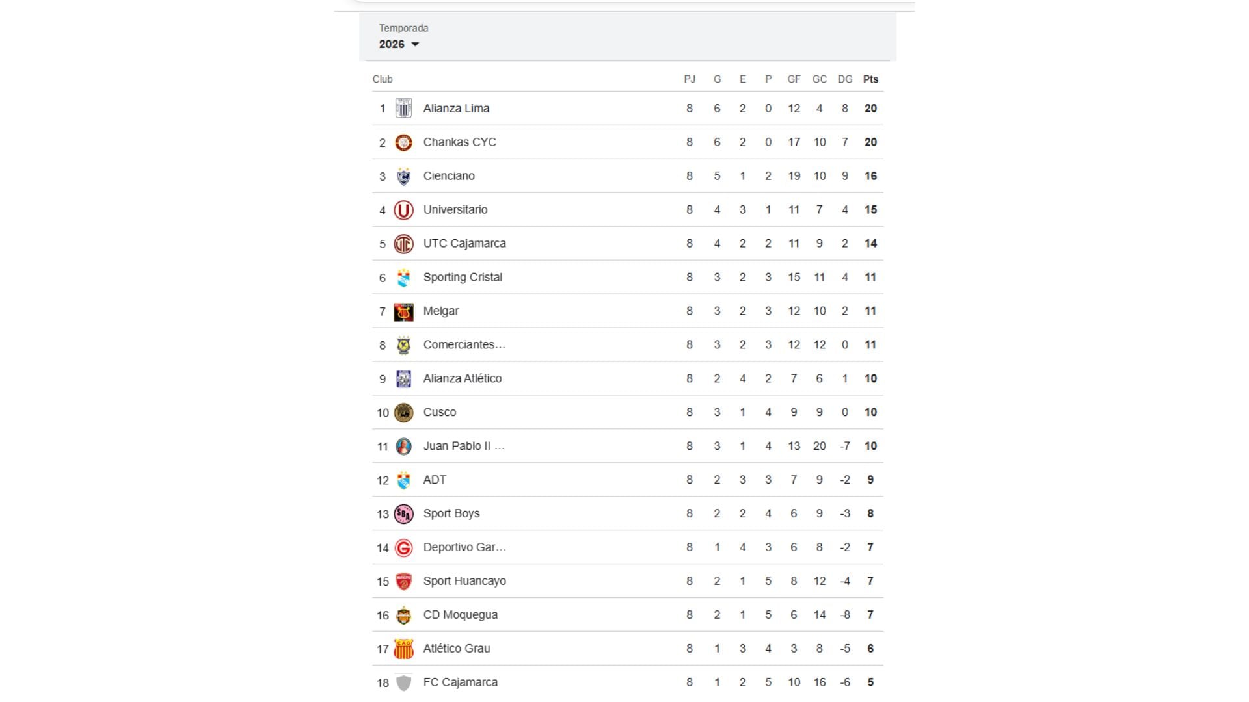Screen dimensions: 1249x702
Task: Expand the shortened Deportivo Gar… name
Action: coord(464,547)
